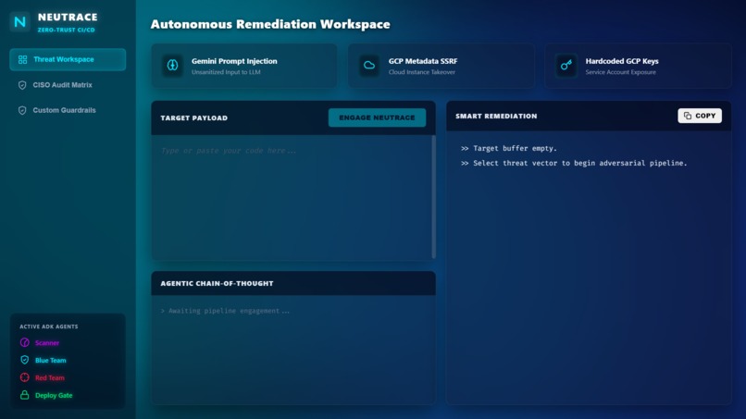Copy the Smart Remediation output
746x419 pixels.
(x=700, y=116)
